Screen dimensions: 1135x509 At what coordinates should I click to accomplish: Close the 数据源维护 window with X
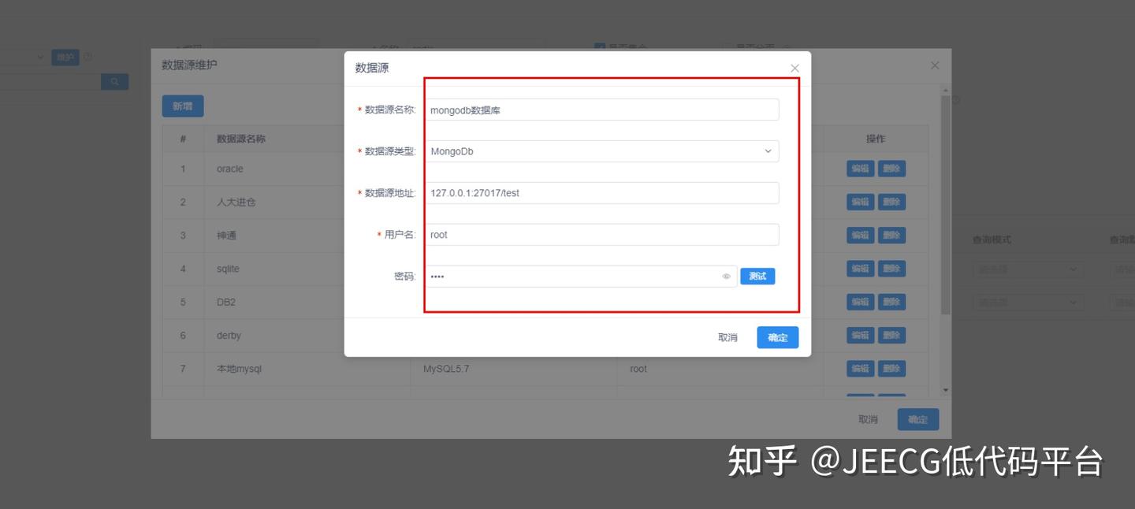(x=935, y=65)
